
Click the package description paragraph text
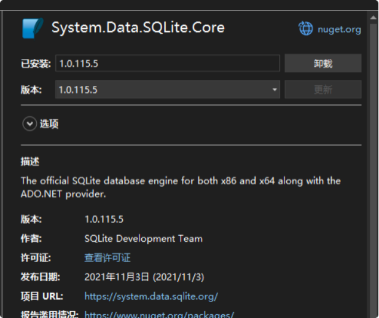click(181, 187)
